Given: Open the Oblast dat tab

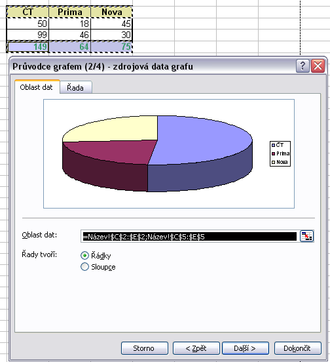Looking at the screenshot, I should pyautogui.click(x=37, y=87).
